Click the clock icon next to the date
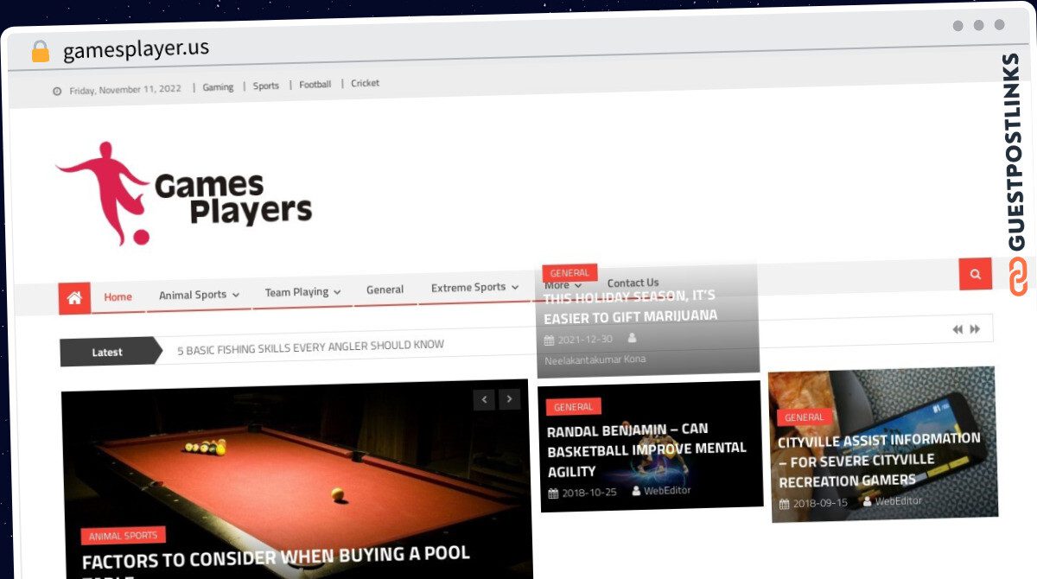This screenshot has width=1037, height=579. click(x=57, y=91)
